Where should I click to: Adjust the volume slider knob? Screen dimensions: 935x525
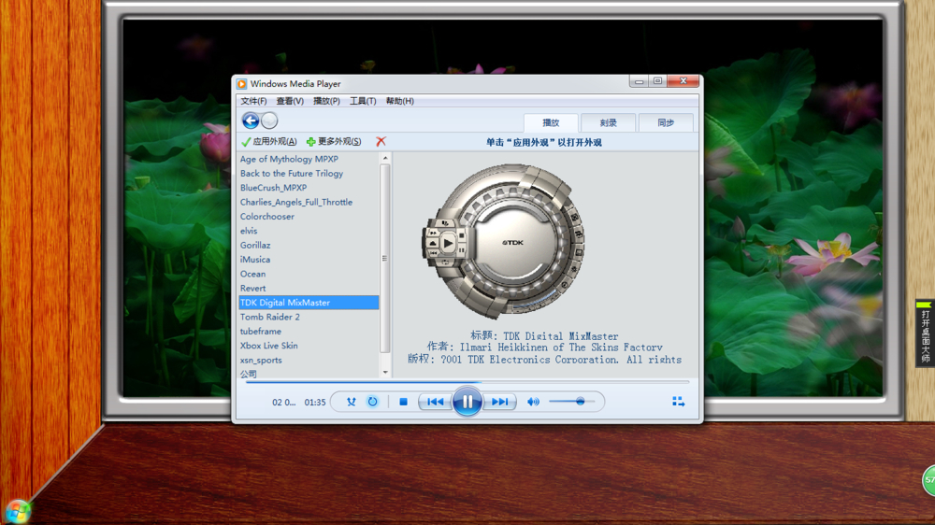pos(581,402)
